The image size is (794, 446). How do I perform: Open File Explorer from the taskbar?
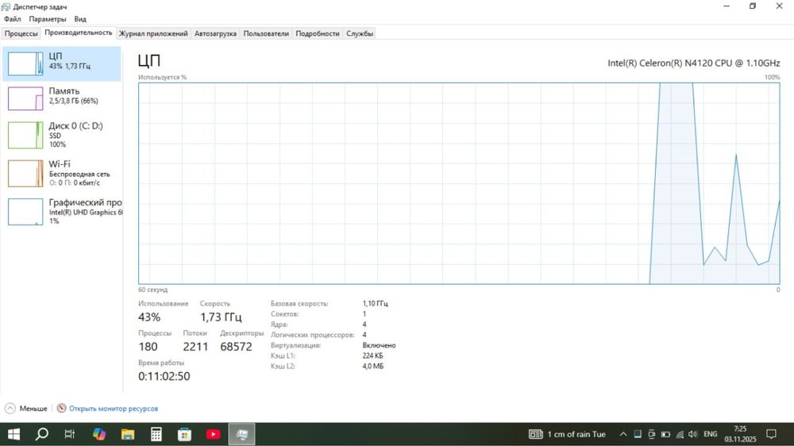[128, 434]
